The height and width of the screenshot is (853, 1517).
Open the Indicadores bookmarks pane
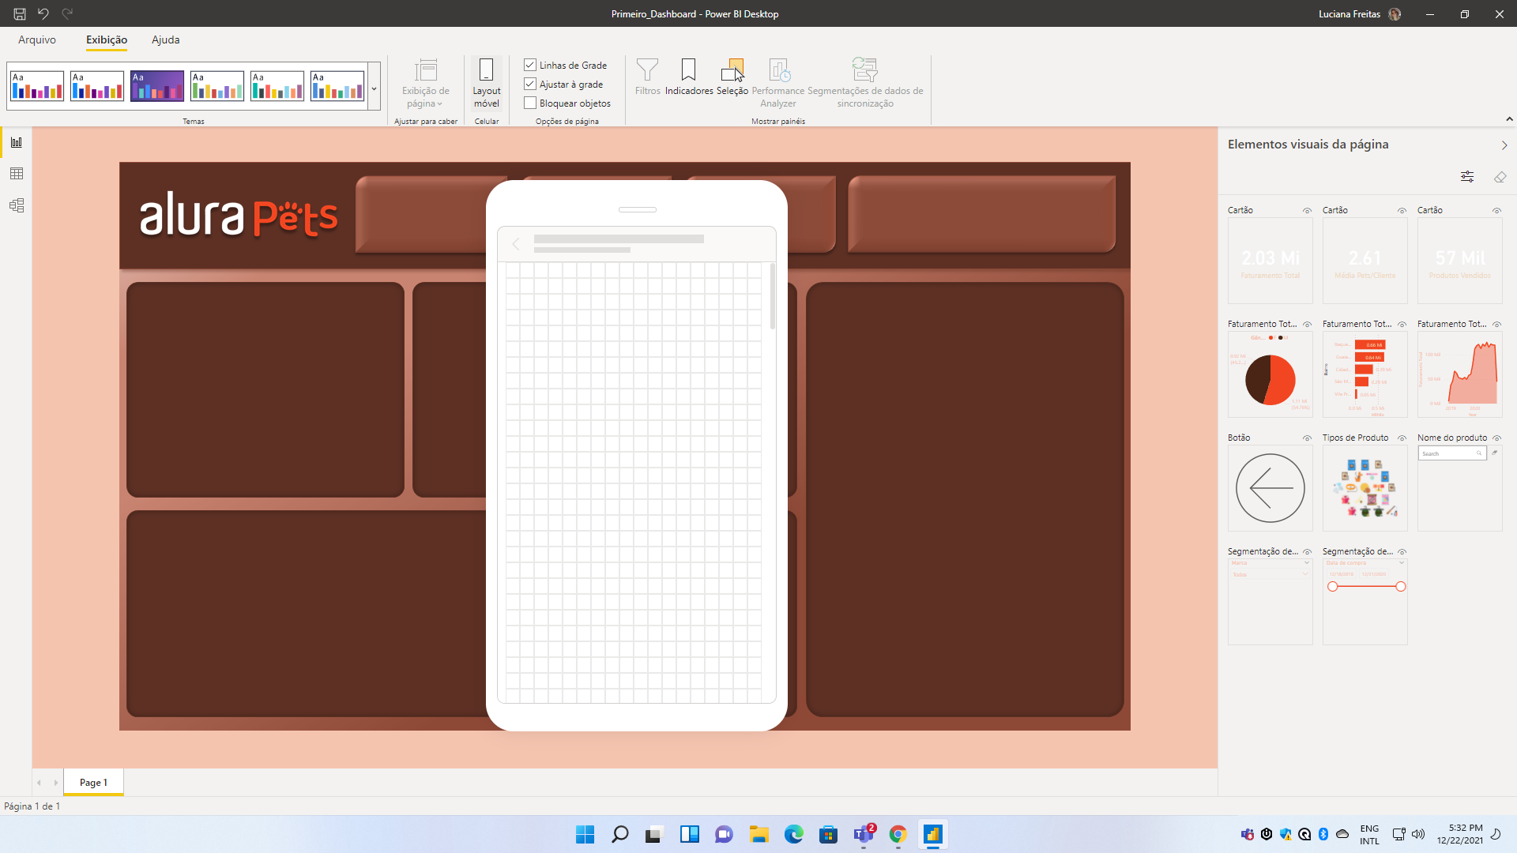point(689,77)
